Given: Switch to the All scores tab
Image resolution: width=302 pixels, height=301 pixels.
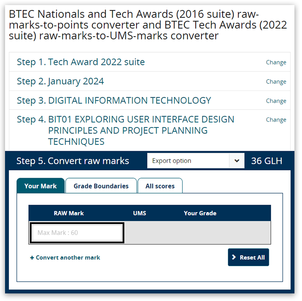Looking at the screenshot, I should point(160,186).
